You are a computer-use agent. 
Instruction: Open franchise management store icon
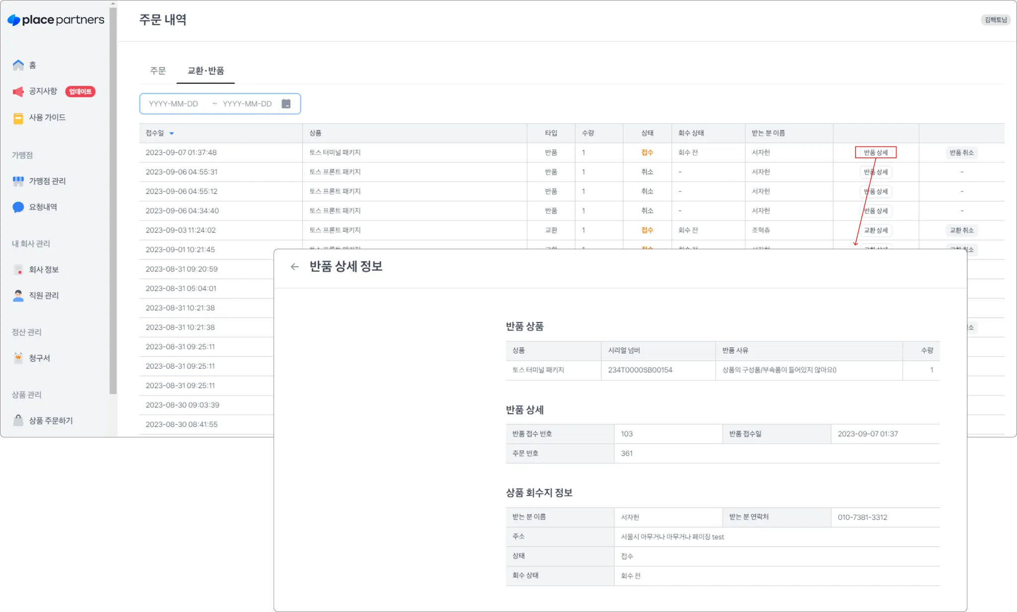[x=18, y=181]
